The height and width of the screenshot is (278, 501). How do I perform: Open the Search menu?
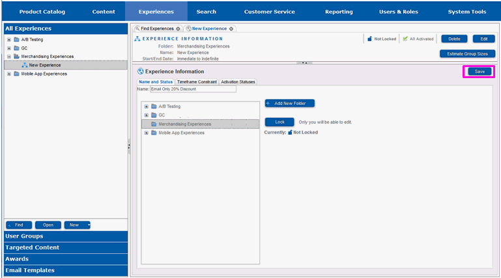(x=206, y=12)
